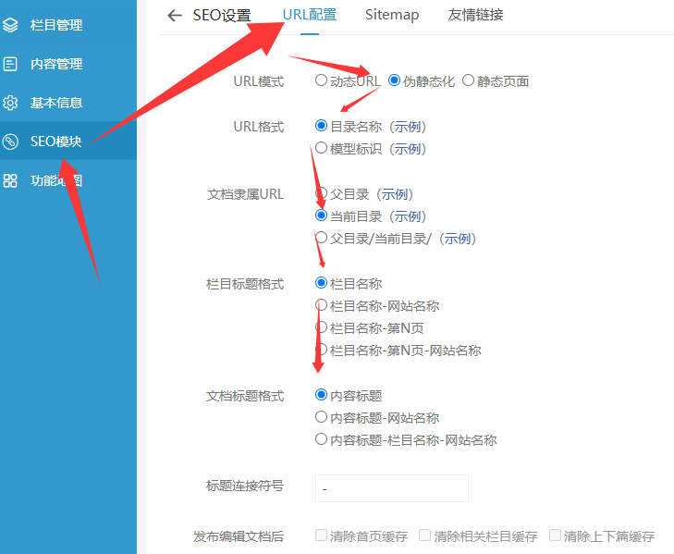Open 示例 link beside 模型标识
Screen dimensions: 674x554
click(x=408, y=149)
